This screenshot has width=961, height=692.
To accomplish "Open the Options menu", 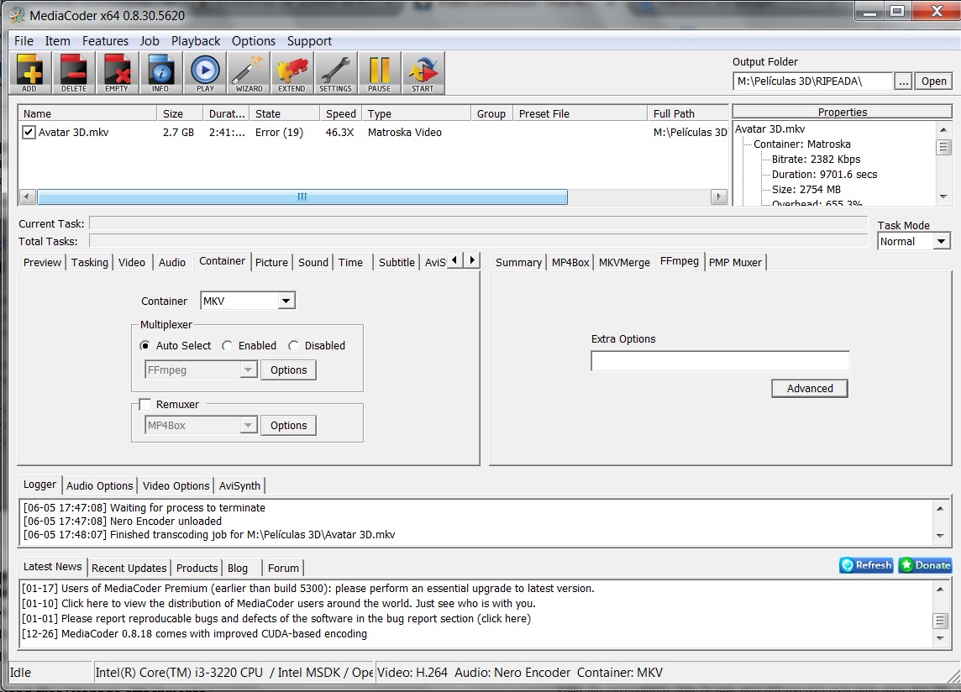I will [254, 41].
